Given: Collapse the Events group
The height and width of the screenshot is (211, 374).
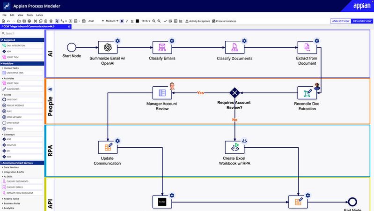Looking at the screenshot, I should click(x=7, y=95).
